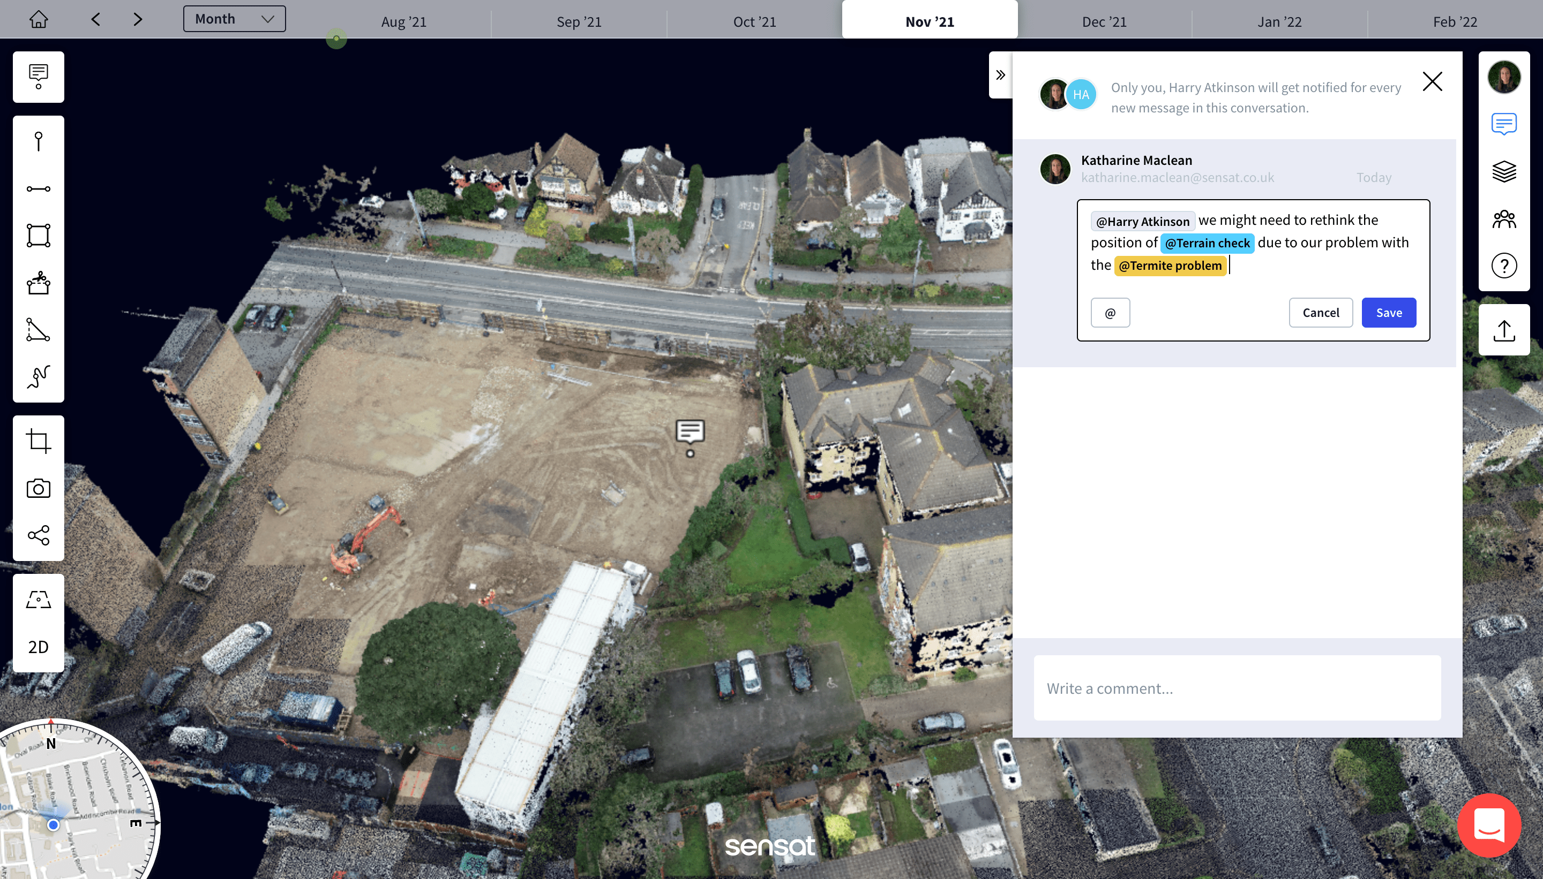Select the point marker tool
The width and height of the screenshot is (1543, 879).
click(38, 141)
